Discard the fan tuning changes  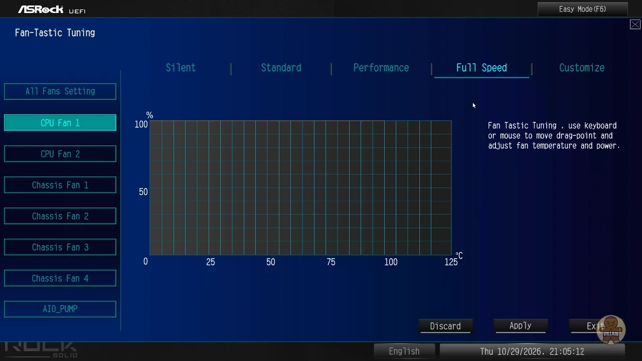(445, 326)
